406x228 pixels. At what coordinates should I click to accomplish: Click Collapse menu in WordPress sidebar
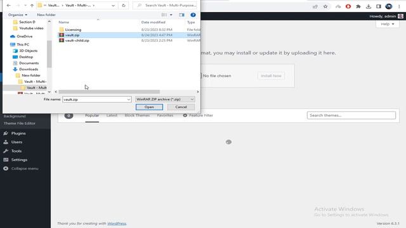point(25,168)
